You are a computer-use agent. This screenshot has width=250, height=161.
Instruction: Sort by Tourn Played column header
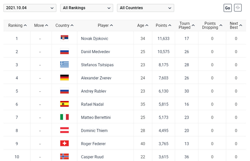click(x=187, y=25)
